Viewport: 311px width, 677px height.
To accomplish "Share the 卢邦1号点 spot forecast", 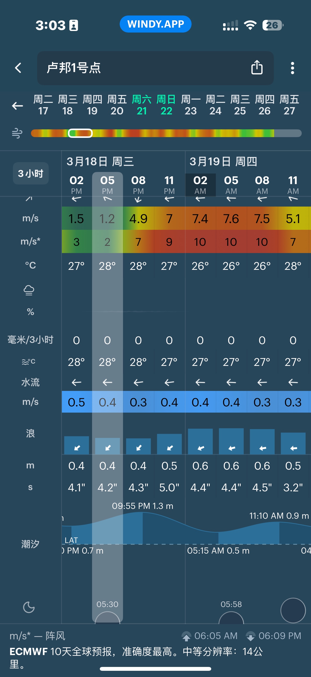I will tap(257, 68).
